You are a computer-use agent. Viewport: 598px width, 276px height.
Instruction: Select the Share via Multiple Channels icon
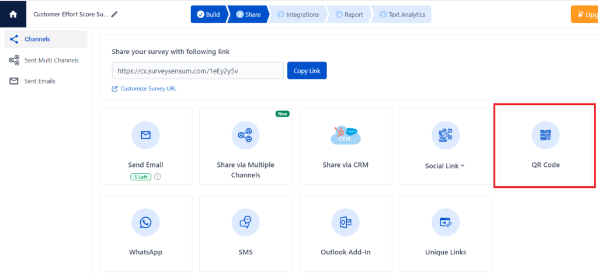(x=245, y=135)
